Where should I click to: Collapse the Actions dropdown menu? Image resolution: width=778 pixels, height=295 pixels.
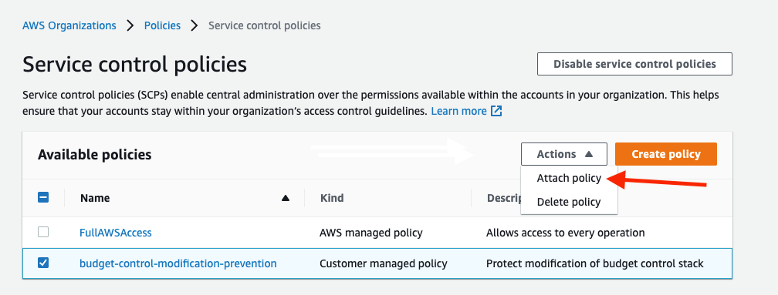(x=564, y=154)
